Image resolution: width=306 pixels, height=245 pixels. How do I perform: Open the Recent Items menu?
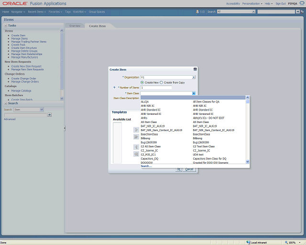click(37, 12)
